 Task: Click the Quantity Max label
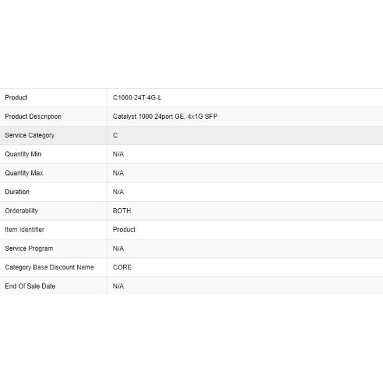click(24, 173)
